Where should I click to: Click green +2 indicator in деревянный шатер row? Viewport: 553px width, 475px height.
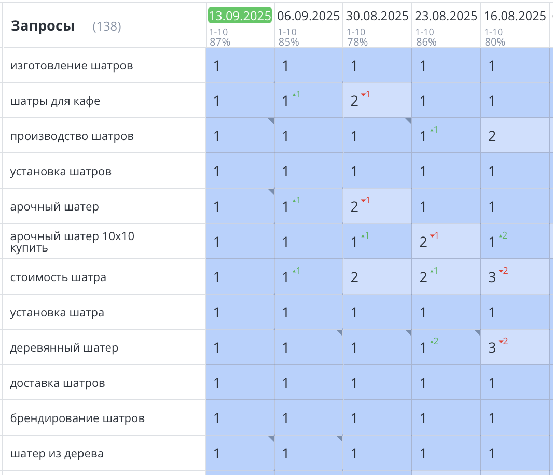point(434,341)
